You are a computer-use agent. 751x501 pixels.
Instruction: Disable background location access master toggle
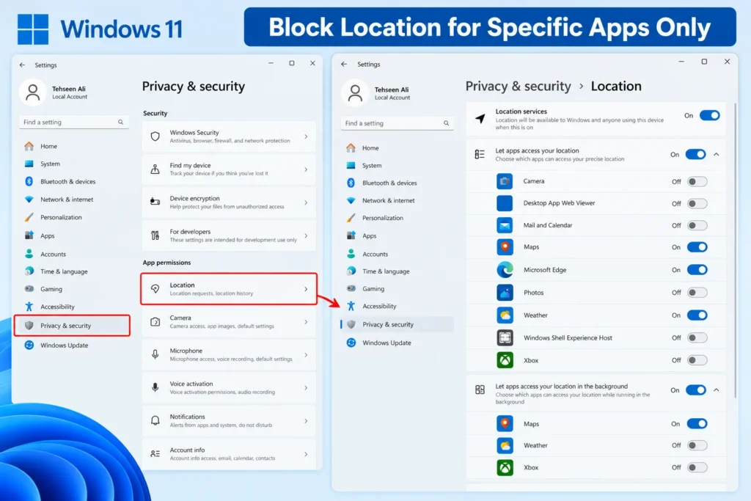click(695, 390)
